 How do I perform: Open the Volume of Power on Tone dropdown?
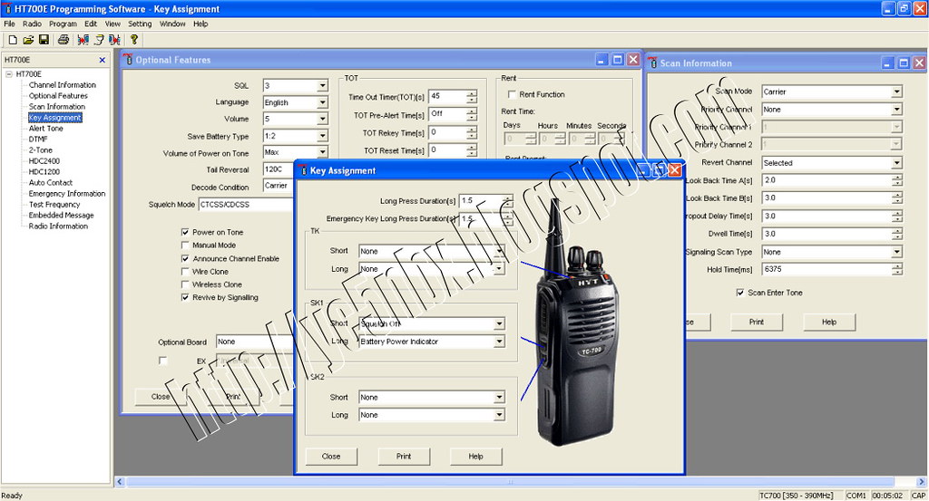pos(322,152)
